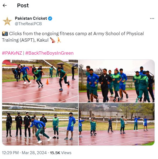Click the cricket bat and ball emoji

(52, 40)
